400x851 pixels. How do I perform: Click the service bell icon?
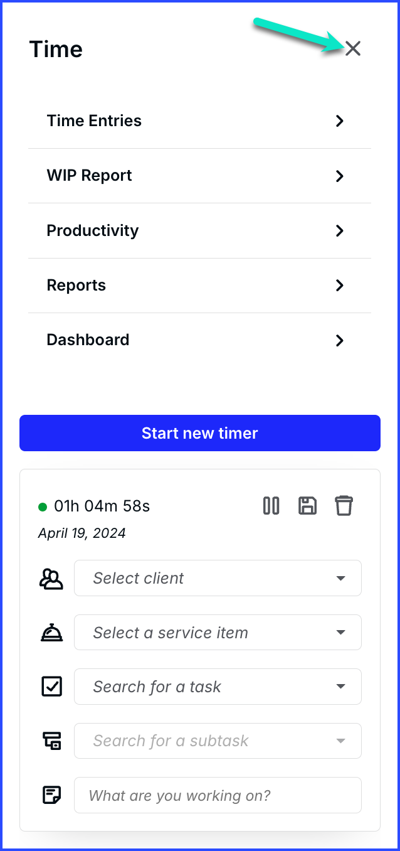click(51, 633)
